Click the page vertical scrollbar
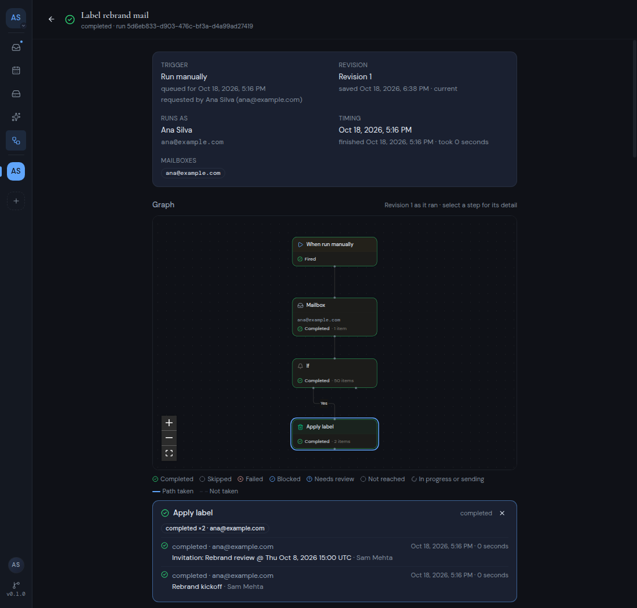Viewport: 637px width, 608px height. [634, 98]
